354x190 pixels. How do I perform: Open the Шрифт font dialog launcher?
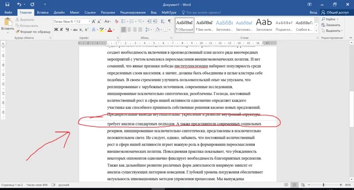[x=118, y=38]
